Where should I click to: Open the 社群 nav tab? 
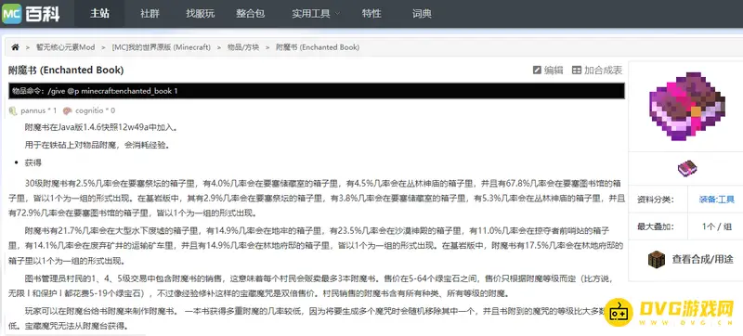[150, 13]
